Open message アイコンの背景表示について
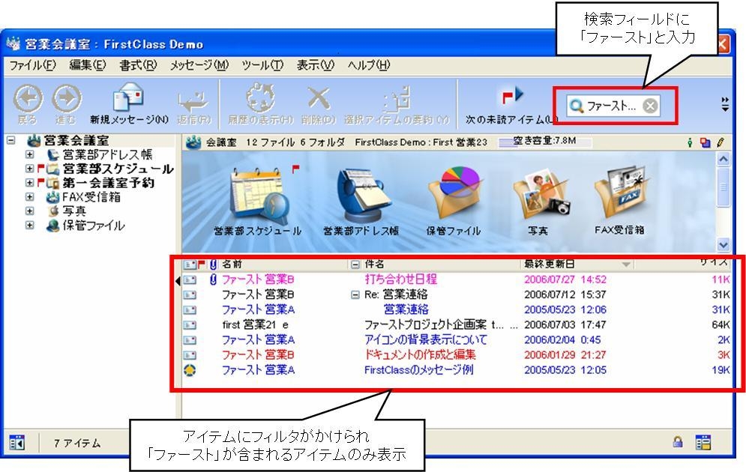This screenshot has width=746, height=472. pos(426,340)
